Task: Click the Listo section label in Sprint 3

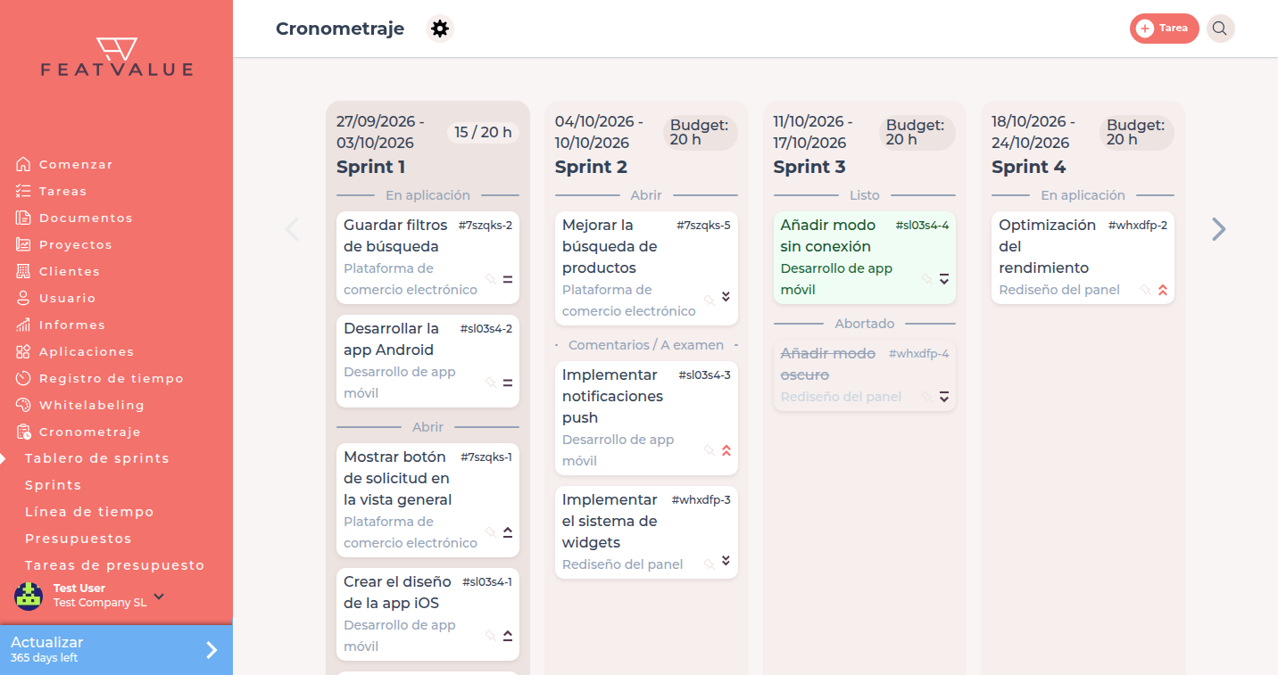Action: coord(865,195)
